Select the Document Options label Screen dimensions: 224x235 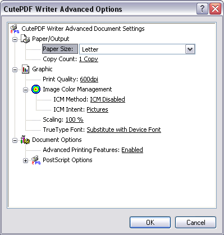57,140
